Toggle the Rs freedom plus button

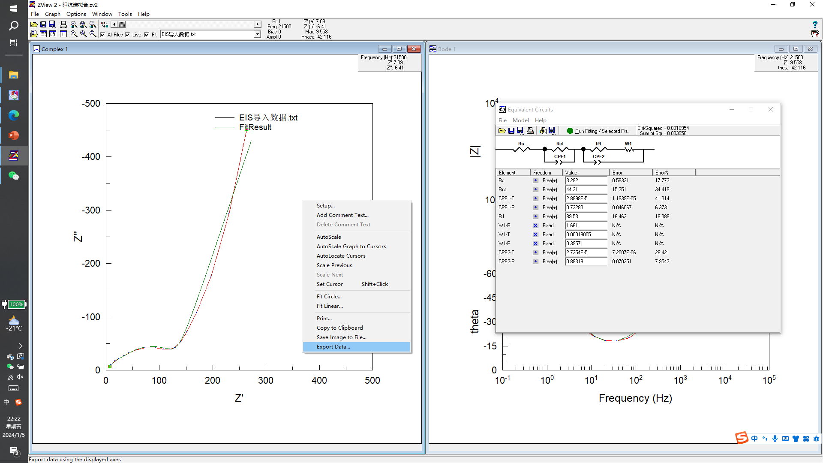536,180
